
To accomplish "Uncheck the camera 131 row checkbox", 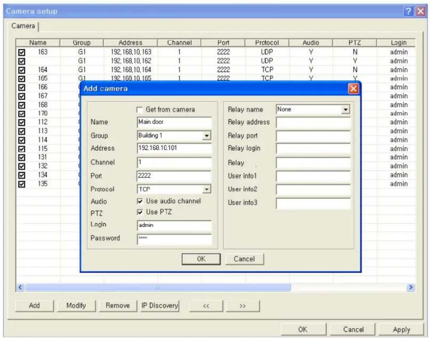I will 21,158.
